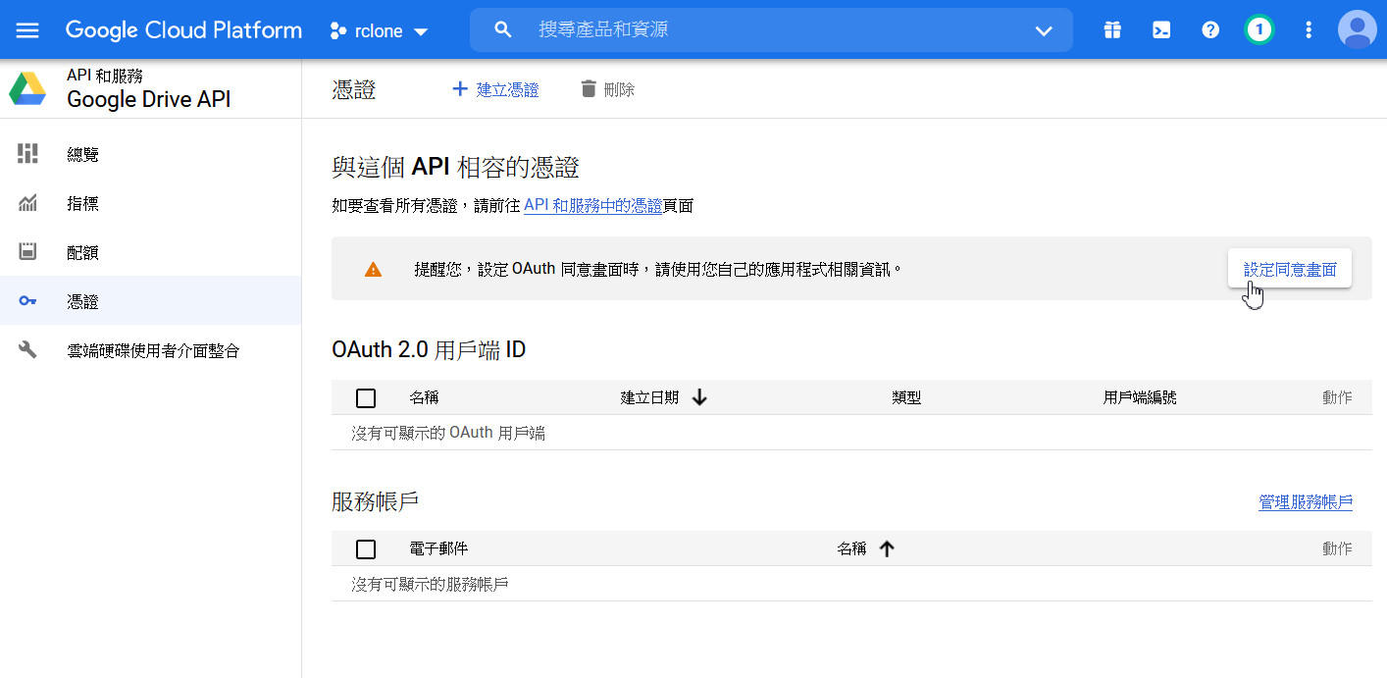Screen dimensions: 1387x678
Task: Select all OAuth 2.0 client IDs checkbox
Action: (x=366, y=398)
